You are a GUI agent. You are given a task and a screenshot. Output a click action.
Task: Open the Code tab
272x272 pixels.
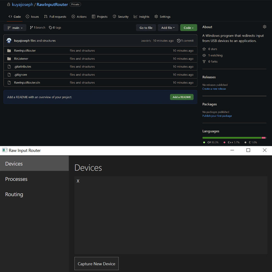[15, 17]
